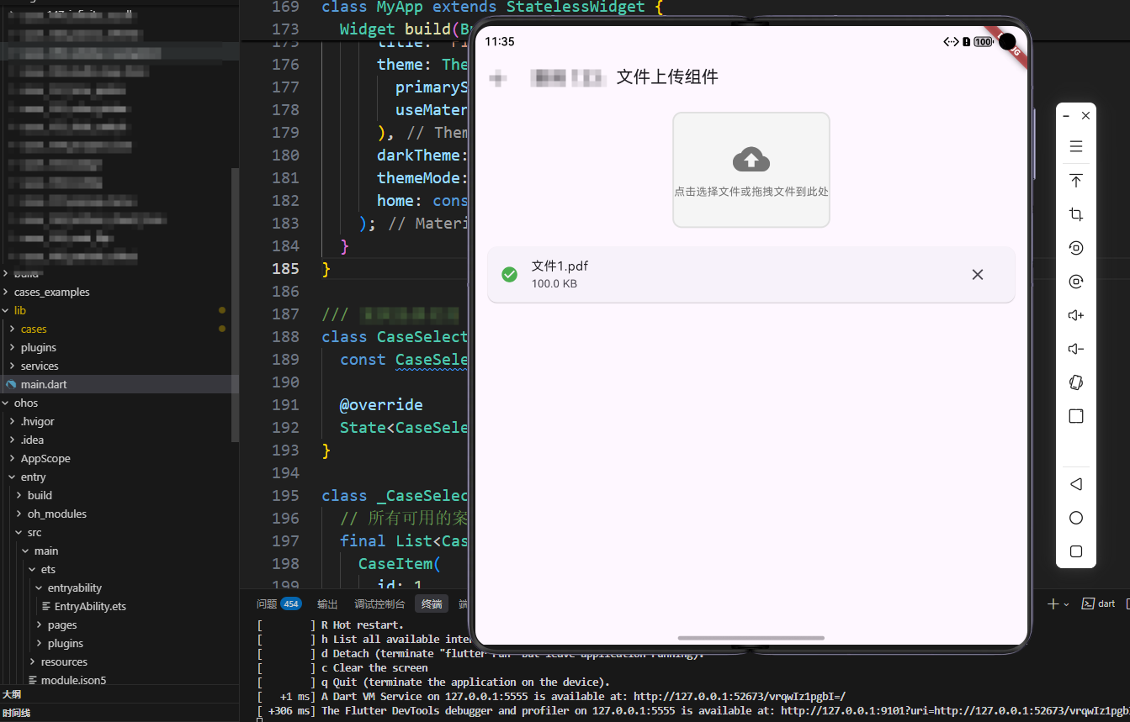
Task: Expand the 时间线 timeline section
Action: pos(16,713)
